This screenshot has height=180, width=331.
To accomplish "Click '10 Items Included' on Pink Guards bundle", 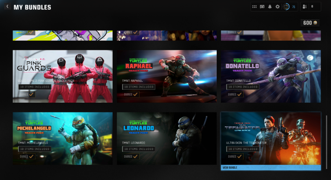I will [35, 87].
